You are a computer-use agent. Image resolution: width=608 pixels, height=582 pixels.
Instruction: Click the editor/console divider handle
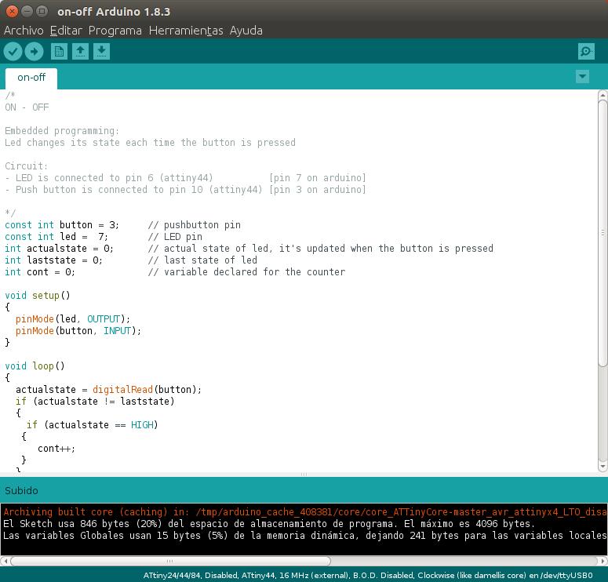[x=304, y=474]
